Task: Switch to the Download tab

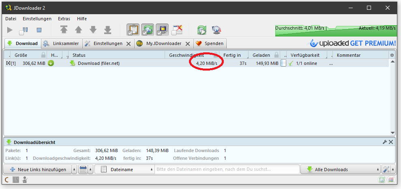Action: click(x=23, y=43)
